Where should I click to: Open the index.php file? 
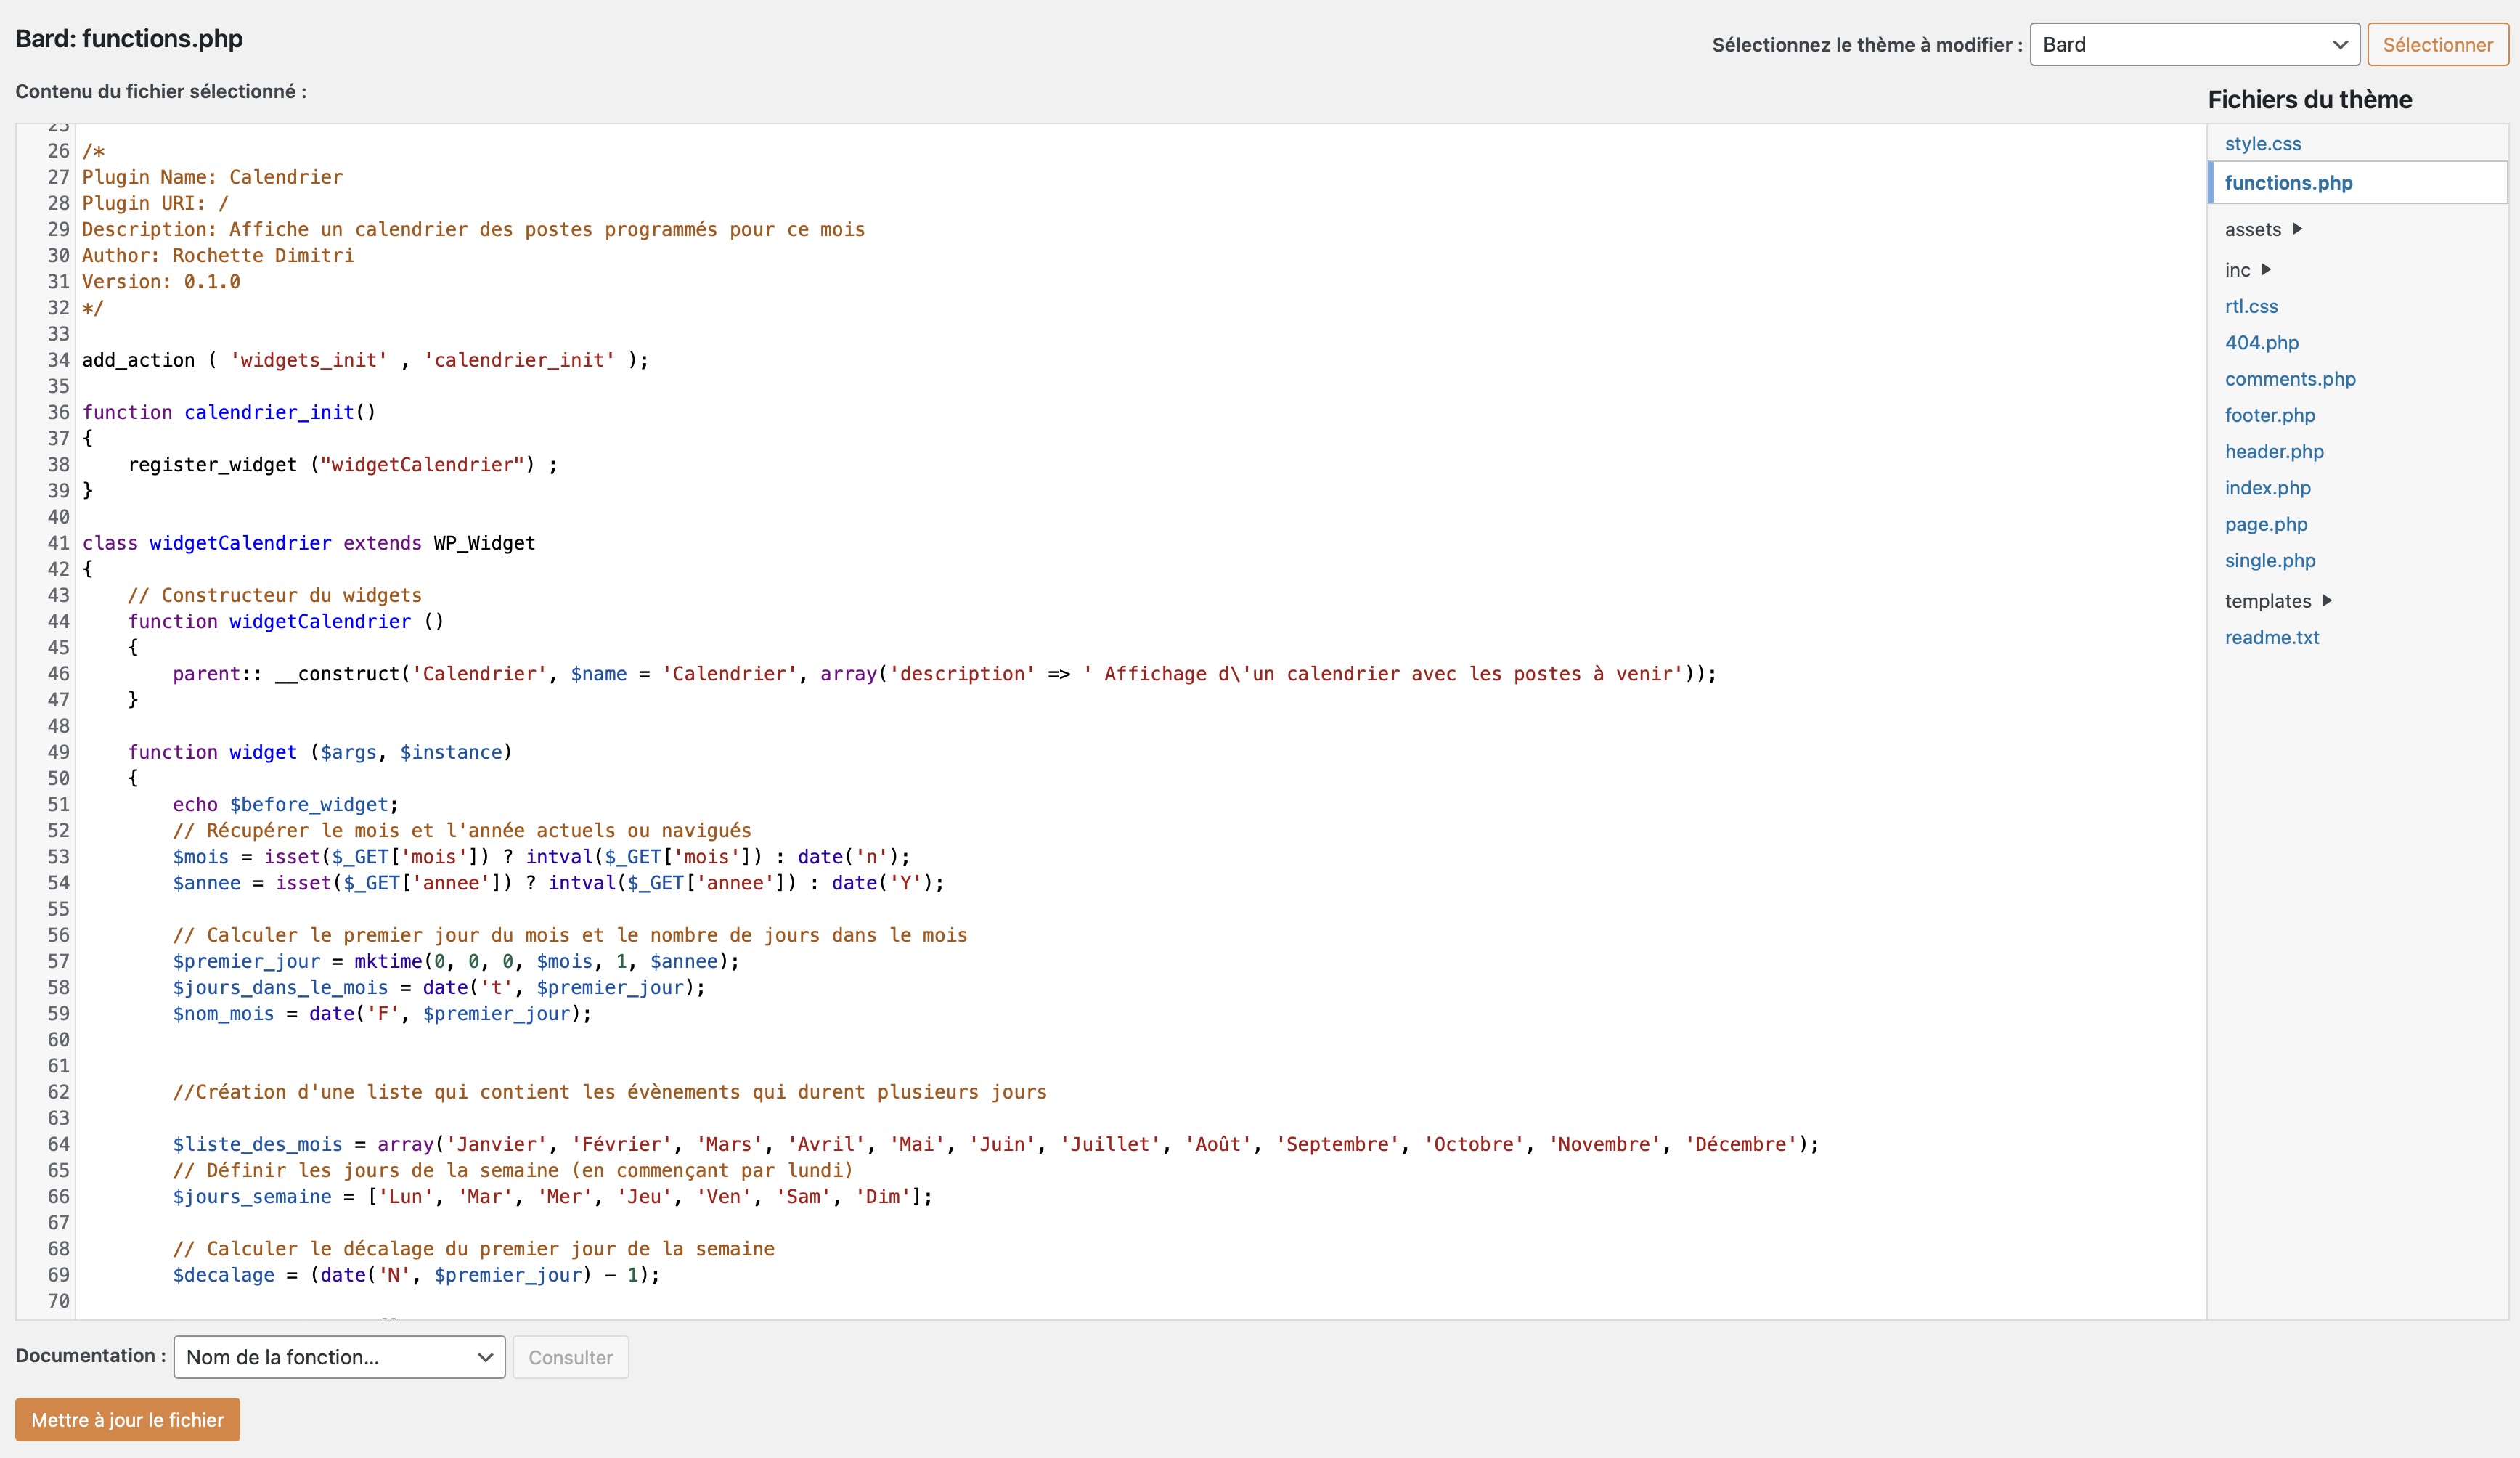(2266, 487)
